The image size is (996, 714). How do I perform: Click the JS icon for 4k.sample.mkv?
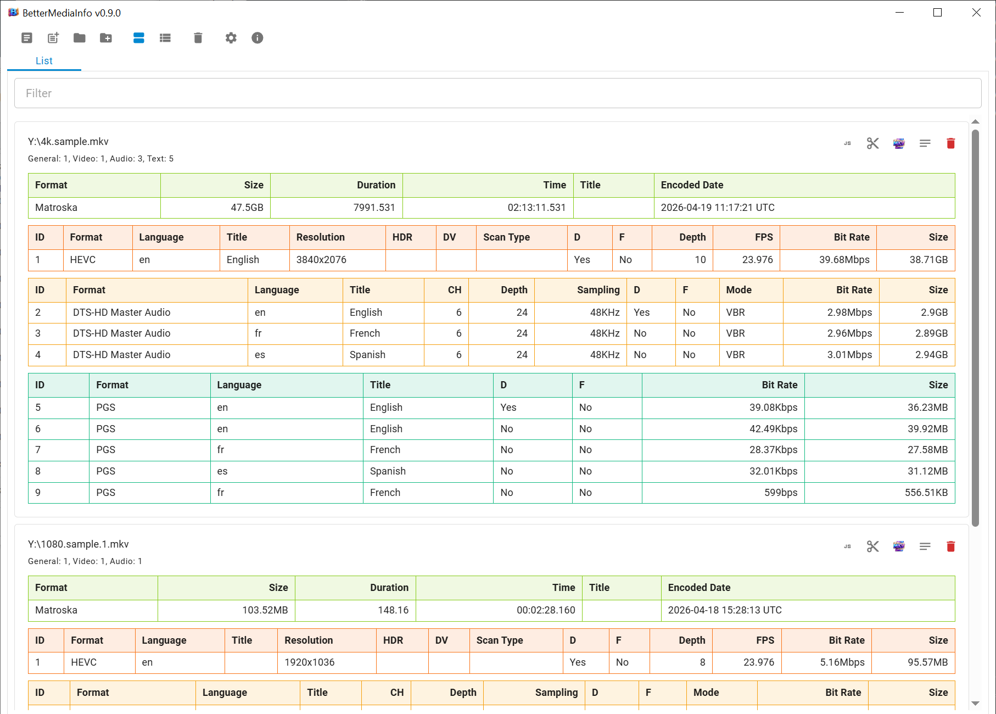click(847, 143)
